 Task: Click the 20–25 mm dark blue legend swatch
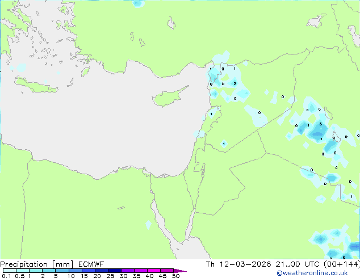pyautogui.click(x=101, y=271)
